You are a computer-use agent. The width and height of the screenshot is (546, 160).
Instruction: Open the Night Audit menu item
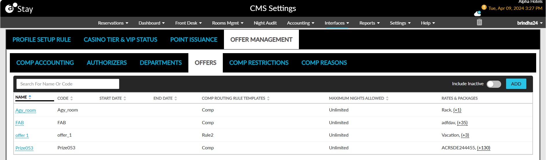point(265,23)
